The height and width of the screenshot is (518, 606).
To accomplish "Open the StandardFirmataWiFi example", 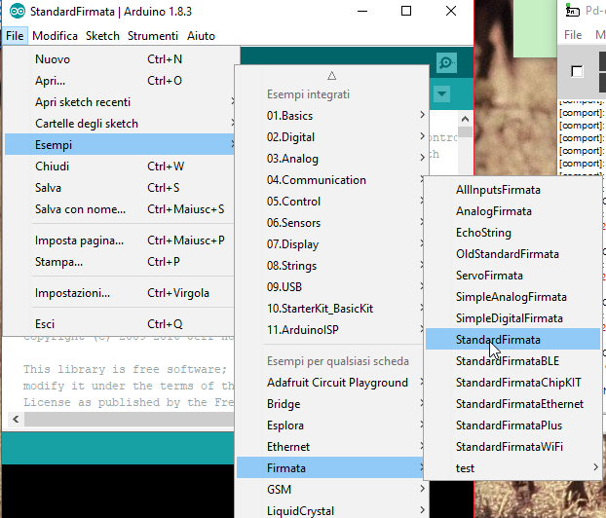I will (512, 447).
